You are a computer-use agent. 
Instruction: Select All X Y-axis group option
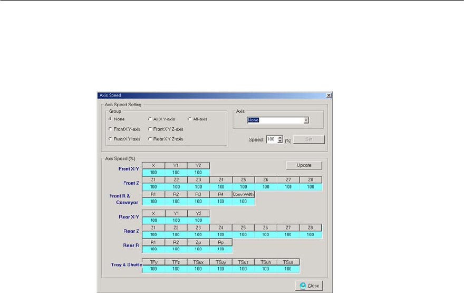point(150,119)
